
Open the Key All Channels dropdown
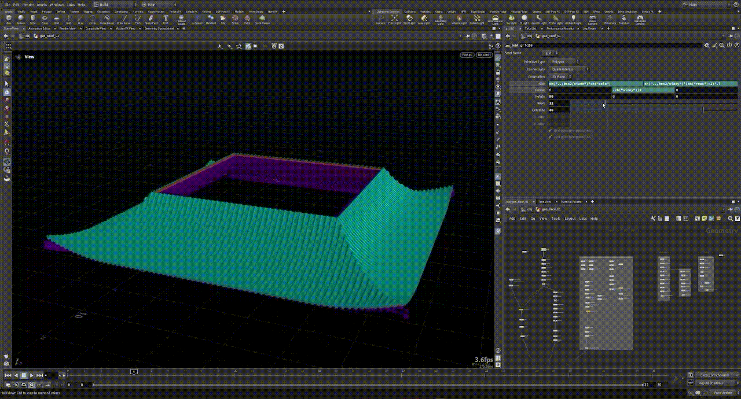[716, 383]
